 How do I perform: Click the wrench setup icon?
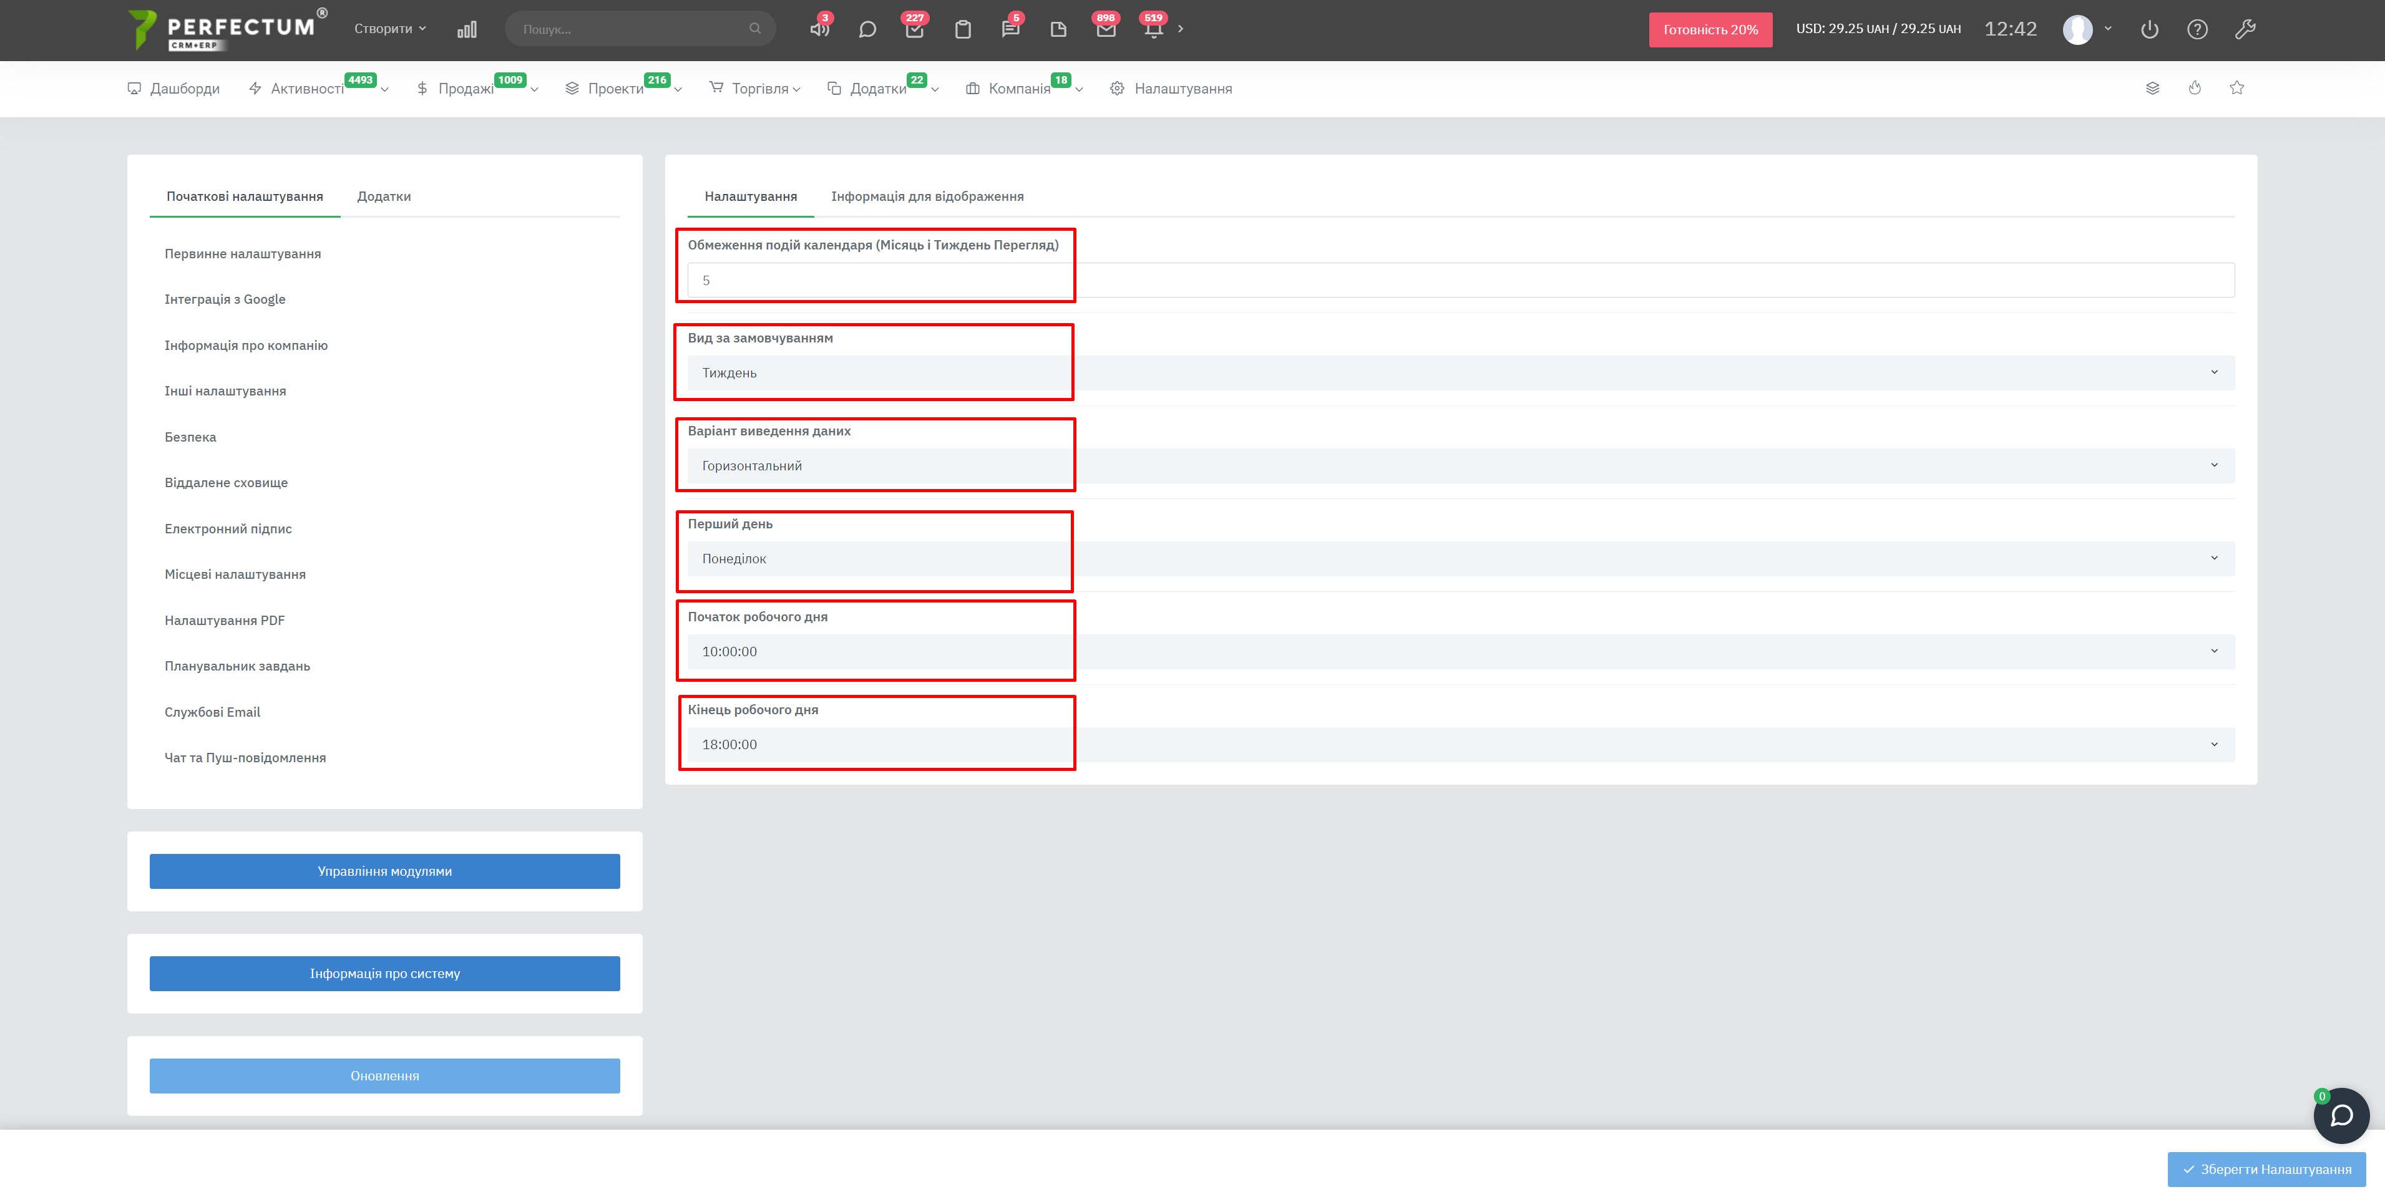(x=2244, y=29)
